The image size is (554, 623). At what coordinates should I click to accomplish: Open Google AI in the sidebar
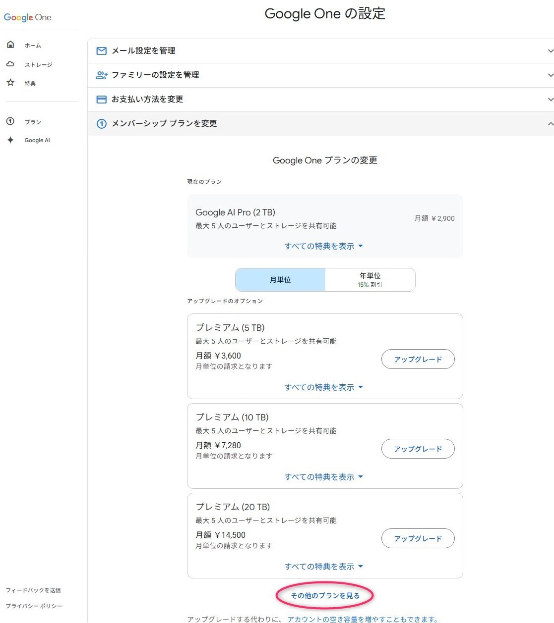37,141
